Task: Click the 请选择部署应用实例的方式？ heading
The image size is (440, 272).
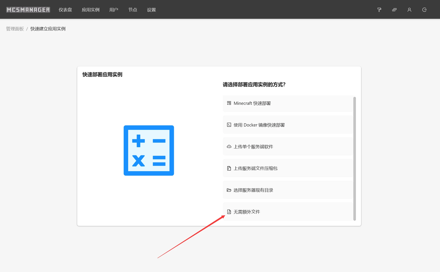Action: click(x=254, y=85)
